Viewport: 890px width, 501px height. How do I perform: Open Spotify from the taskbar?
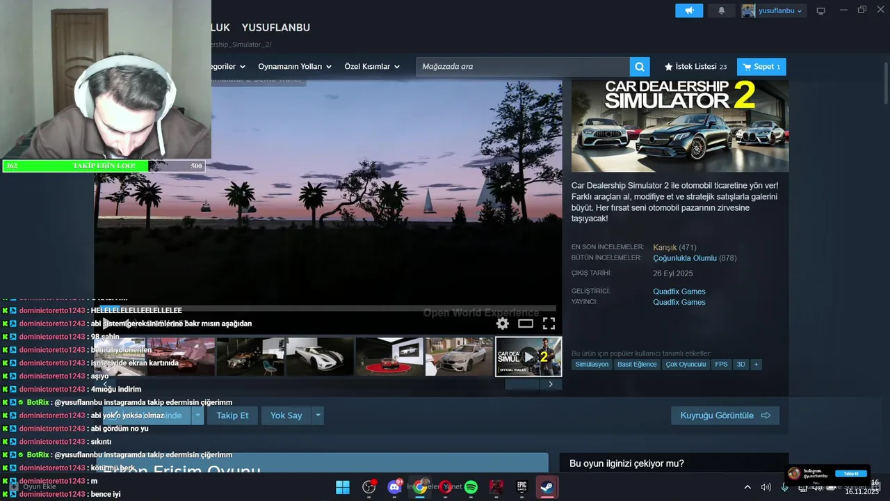(471, 487)
